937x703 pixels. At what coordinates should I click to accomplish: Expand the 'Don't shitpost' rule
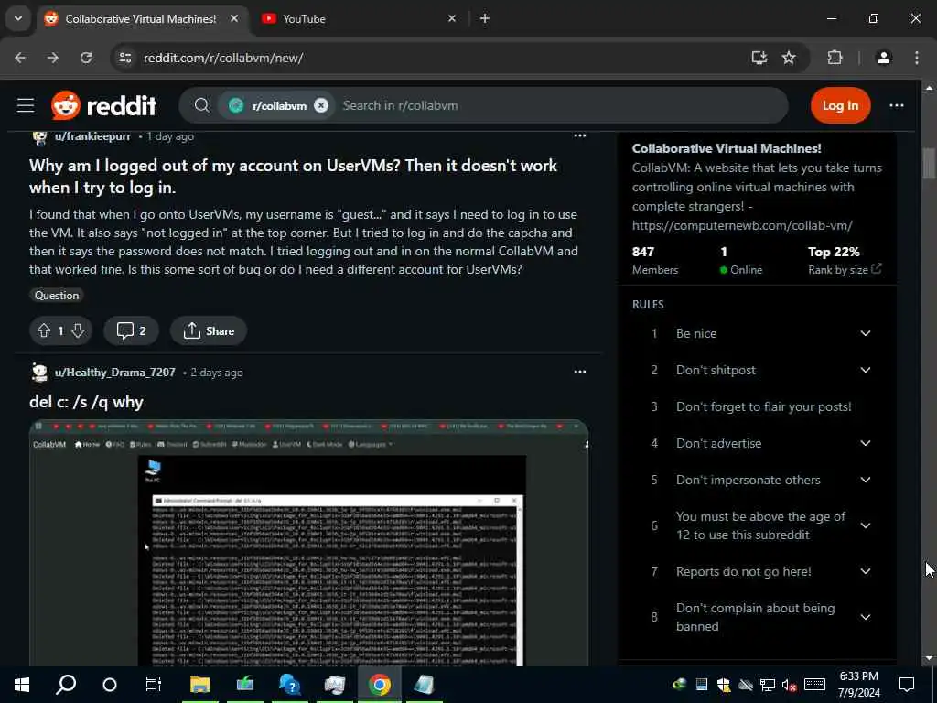866,370
